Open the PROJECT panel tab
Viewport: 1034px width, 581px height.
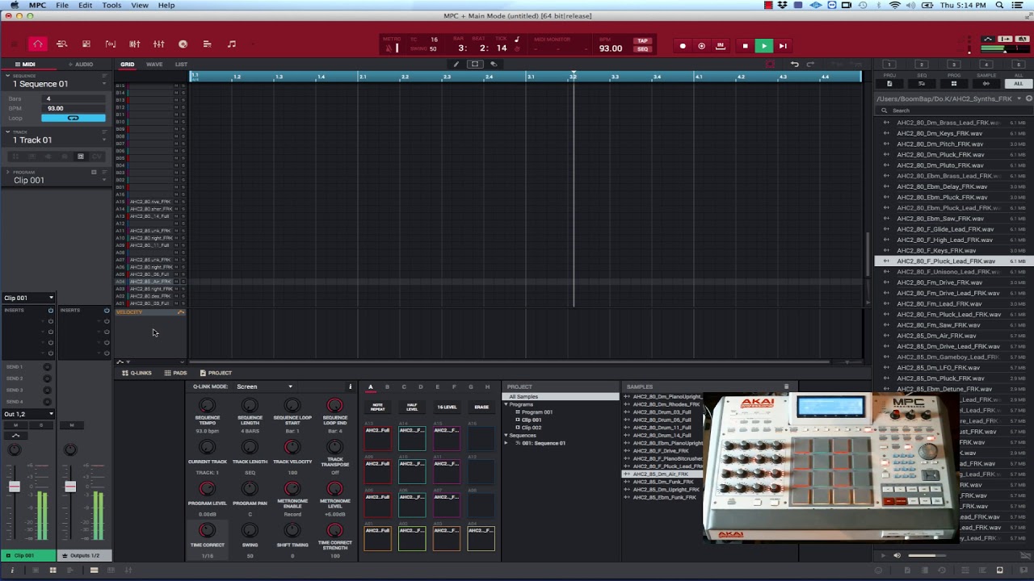(216, 373)
